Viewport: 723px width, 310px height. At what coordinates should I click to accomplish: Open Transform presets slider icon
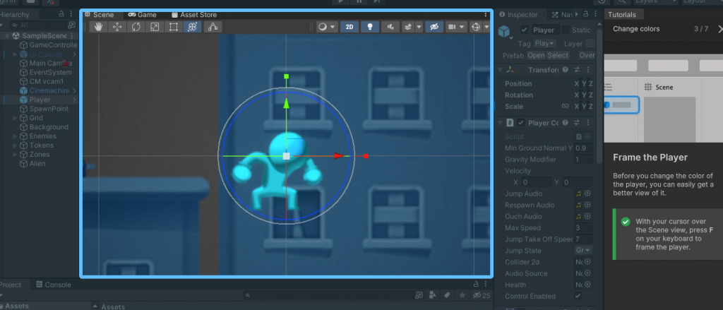click(576, 70)
